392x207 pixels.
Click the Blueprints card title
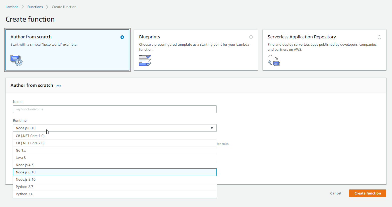point(150,37)
